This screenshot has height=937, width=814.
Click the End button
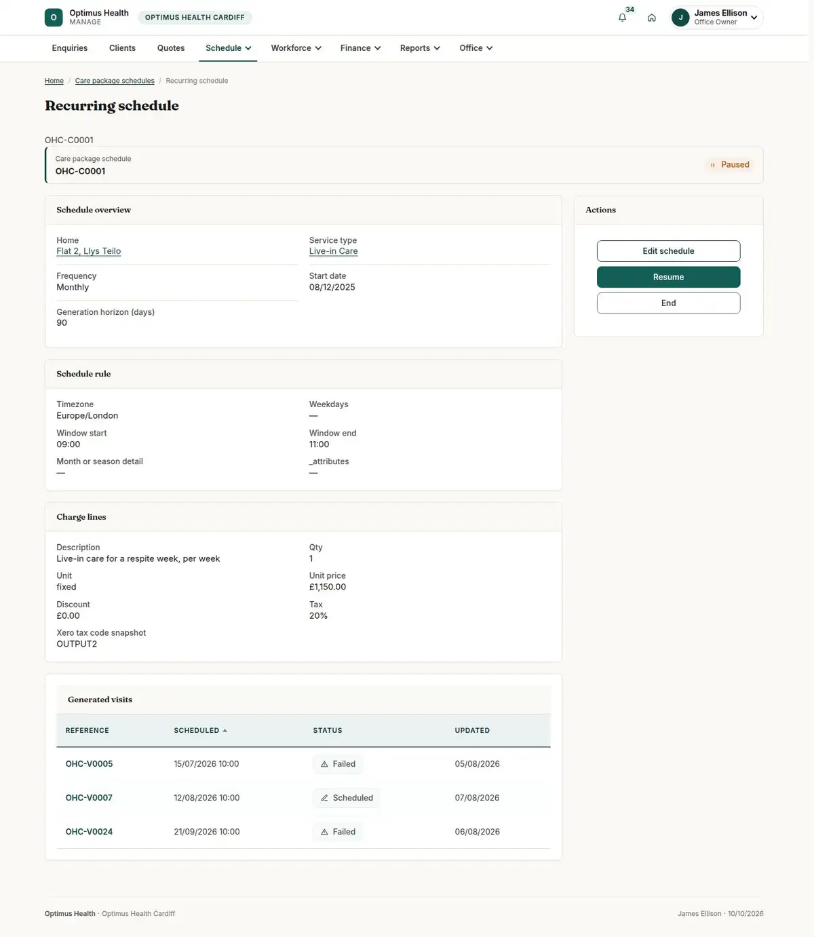[x=668, y=303]
